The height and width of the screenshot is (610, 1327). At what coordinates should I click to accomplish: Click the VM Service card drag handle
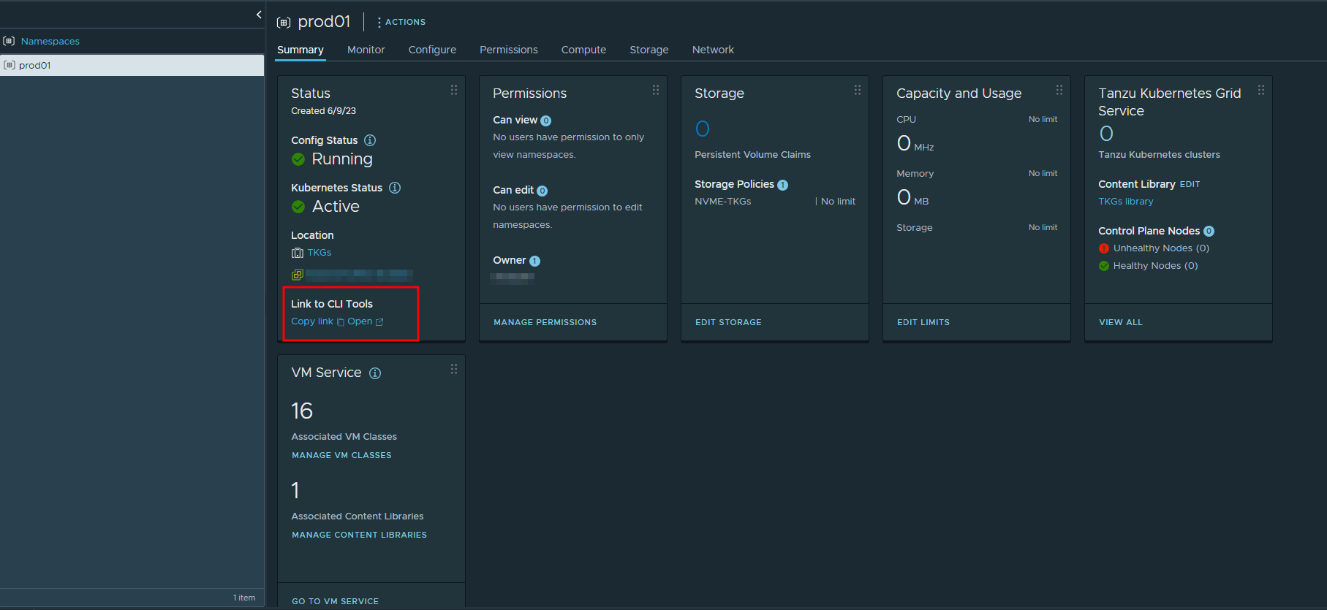(x=454, y=369)
